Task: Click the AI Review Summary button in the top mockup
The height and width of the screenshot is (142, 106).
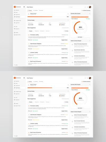Action: pyautogui.click(x=86, y=11)
